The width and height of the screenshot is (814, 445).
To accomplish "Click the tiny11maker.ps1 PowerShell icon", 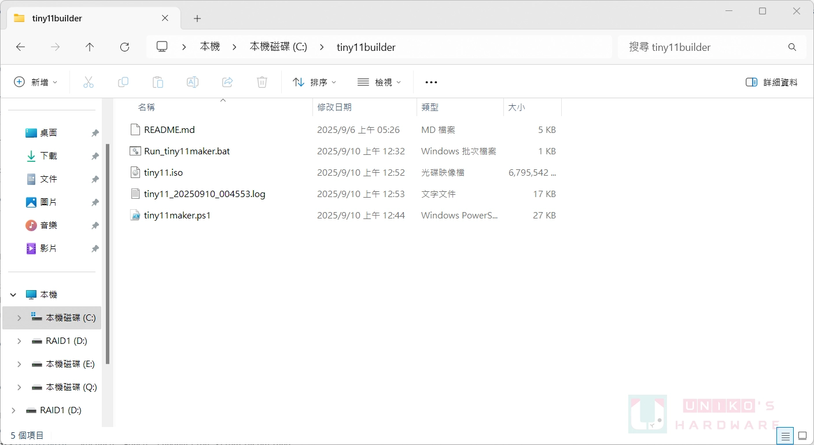I will tap(135, 215).
